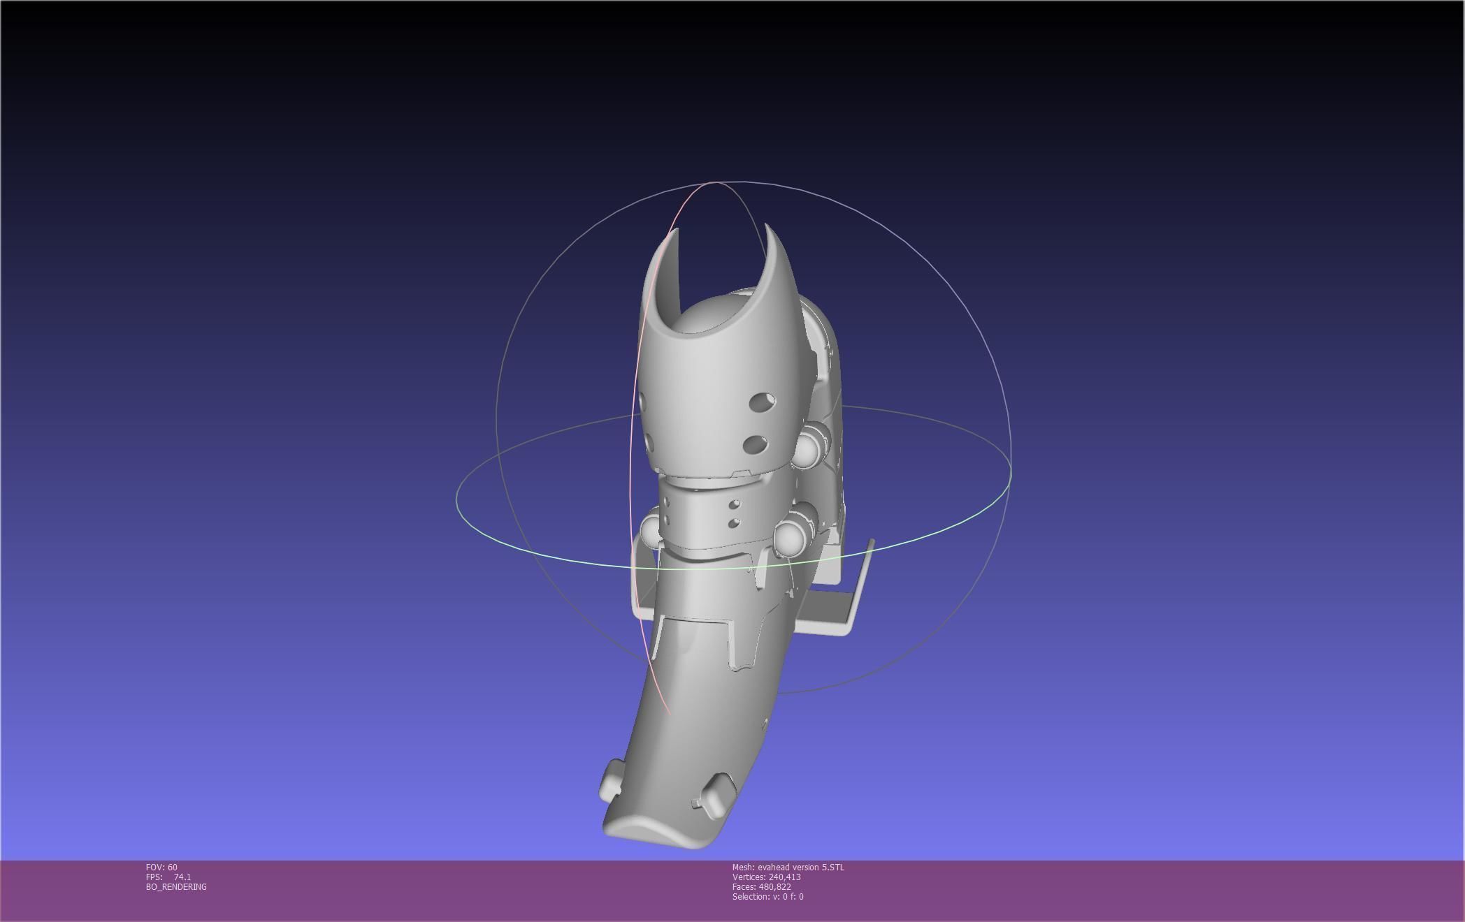The width and height of the screenshot is (1465, 922).
Task: Click the Mesh: evahead version 5.STL label
Action: click(x=788, y=867)
